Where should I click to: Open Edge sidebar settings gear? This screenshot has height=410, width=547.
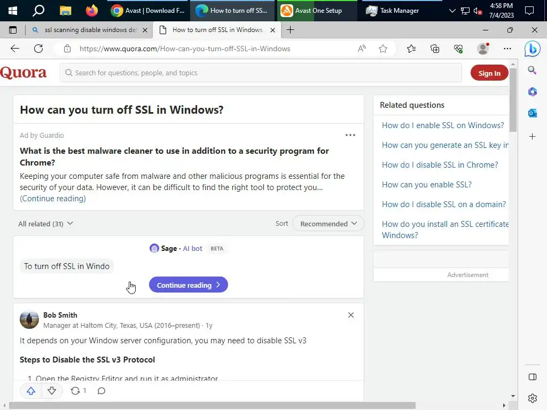tap(533, 398)
